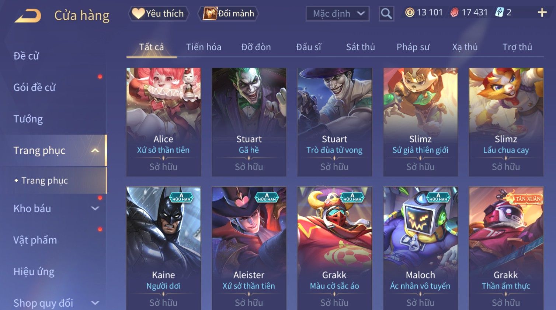Tap the plus icon to add currency
This screenshot has height=310, width=556.
coord(542,13)
